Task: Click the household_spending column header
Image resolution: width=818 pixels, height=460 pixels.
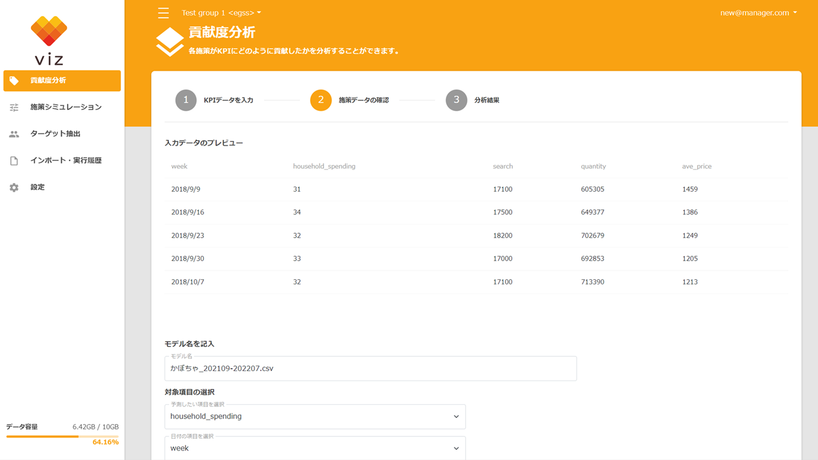Action: coord(324,167)
